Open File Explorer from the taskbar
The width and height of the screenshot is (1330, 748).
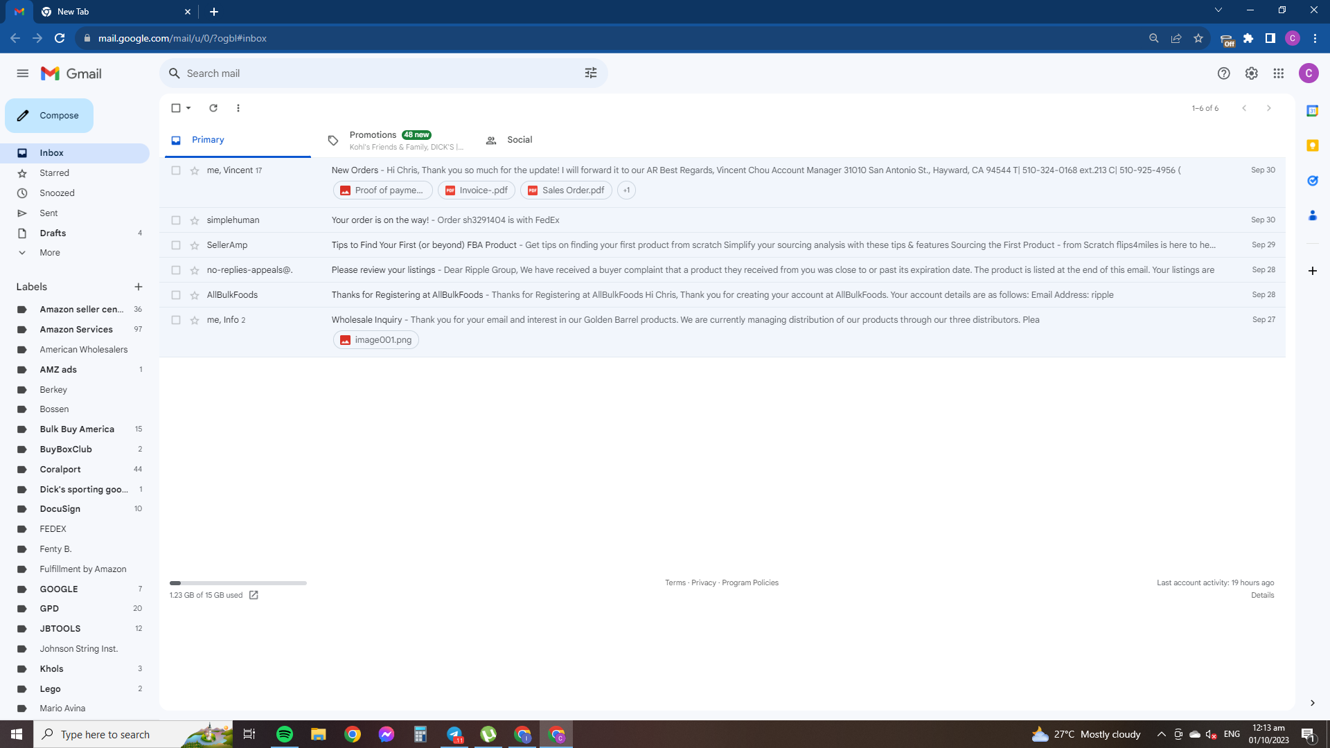[x=319, y=734]
